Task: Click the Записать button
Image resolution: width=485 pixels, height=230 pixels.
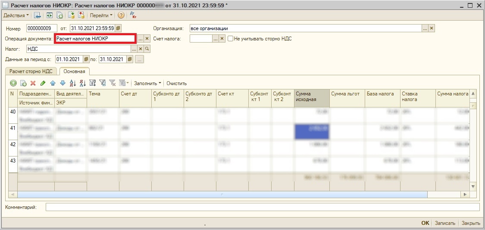Action: tap(445, 223)
